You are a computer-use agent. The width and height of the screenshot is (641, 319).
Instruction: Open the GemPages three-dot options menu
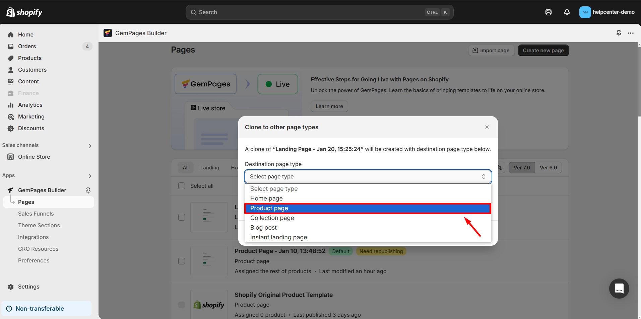(x=631, y=33)
